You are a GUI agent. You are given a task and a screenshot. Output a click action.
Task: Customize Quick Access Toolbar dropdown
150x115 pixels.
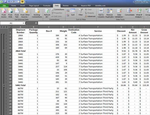(26, 2)
